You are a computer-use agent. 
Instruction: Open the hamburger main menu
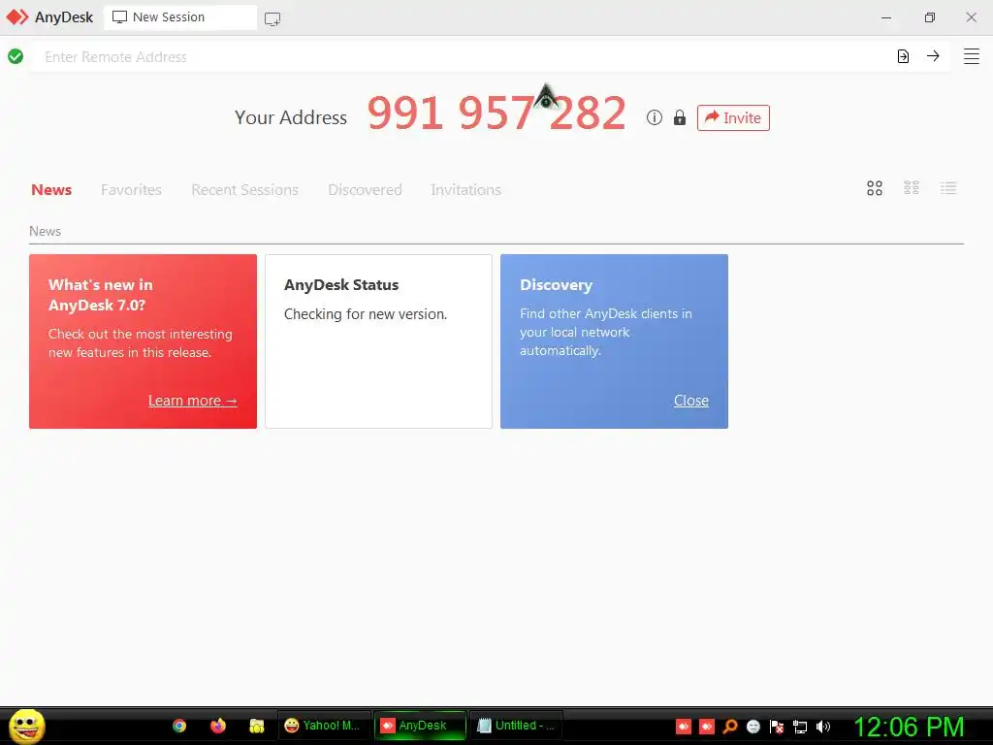click(x=972, y=56)
